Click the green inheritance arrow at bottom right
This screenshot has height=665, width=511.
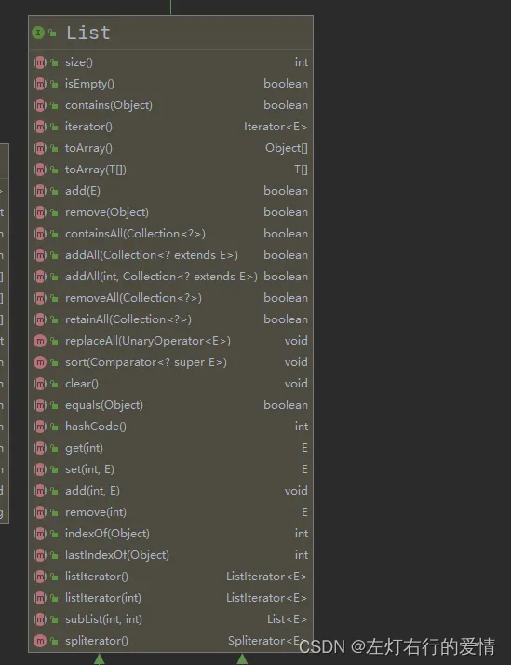pyautogui.click(x=242, y=659)
